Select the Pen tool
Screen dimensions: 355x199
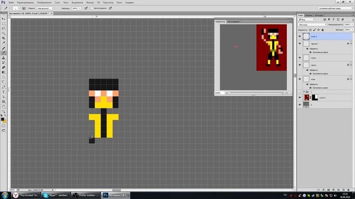(x=3, y=87)
